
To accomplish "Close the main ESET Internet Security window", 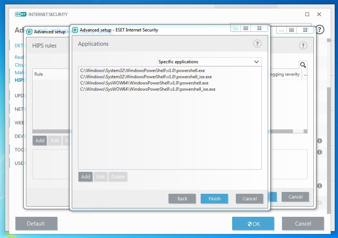I will 319,14.
